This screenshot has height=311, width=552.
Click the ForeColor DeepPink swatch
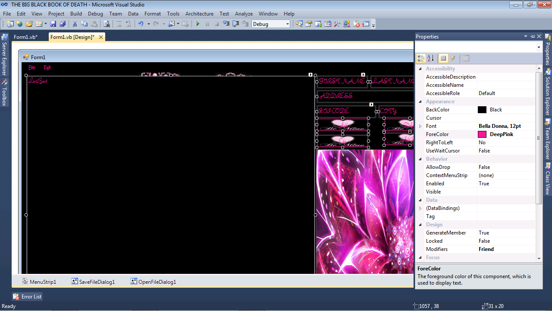tap(482, 134)
